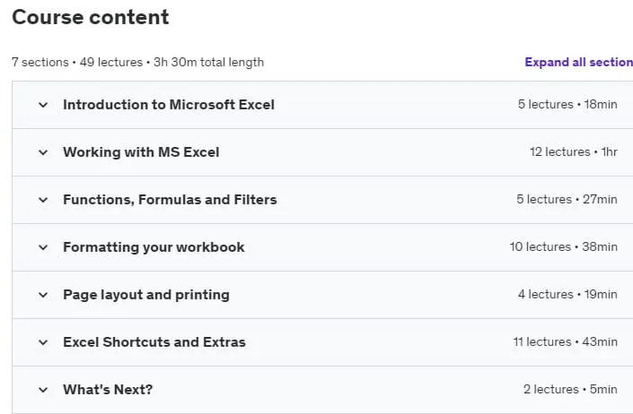Open the Working with MS Excel title
This screenshot has width=633, height=414.
141,152
